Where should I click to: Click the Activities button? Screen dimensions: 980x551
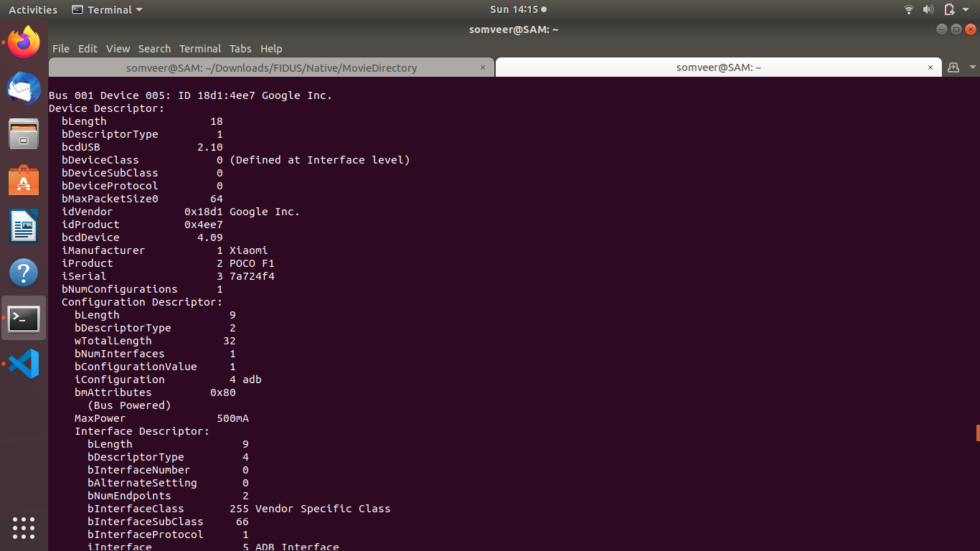33,10
